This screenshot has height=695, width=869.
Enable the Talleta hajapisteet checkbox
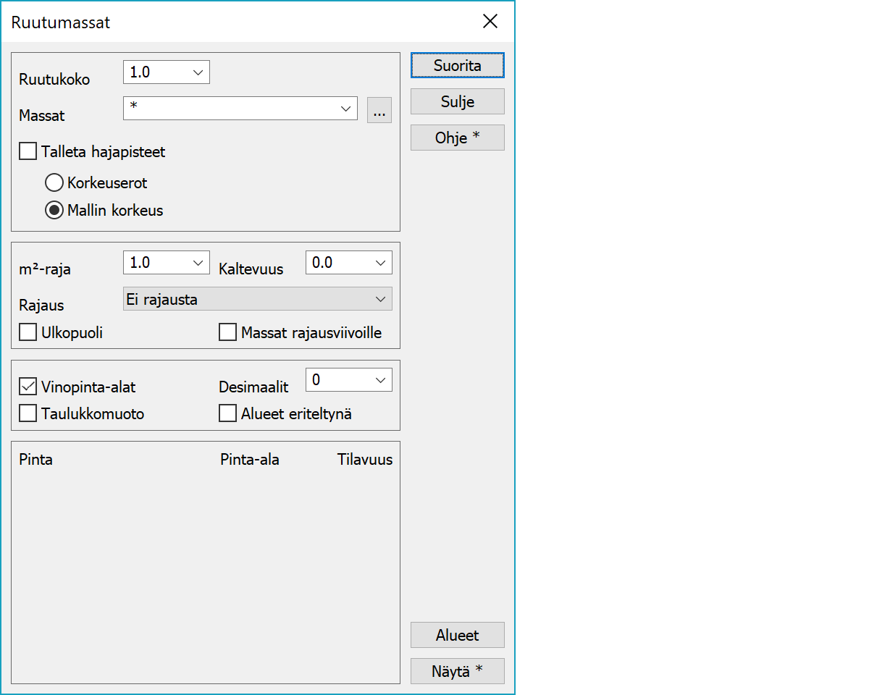(28, 151)
